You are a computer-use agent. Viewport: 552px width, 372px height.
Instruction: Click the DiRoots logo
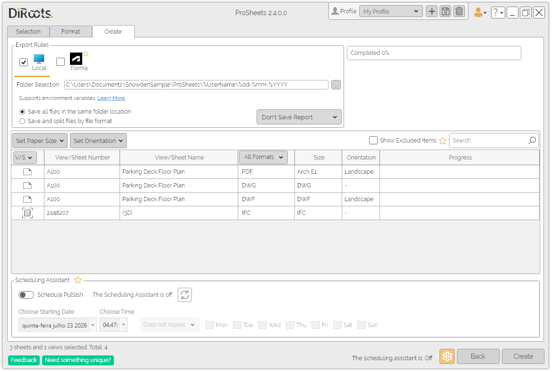pyautogui.click(x=31, y=13)
